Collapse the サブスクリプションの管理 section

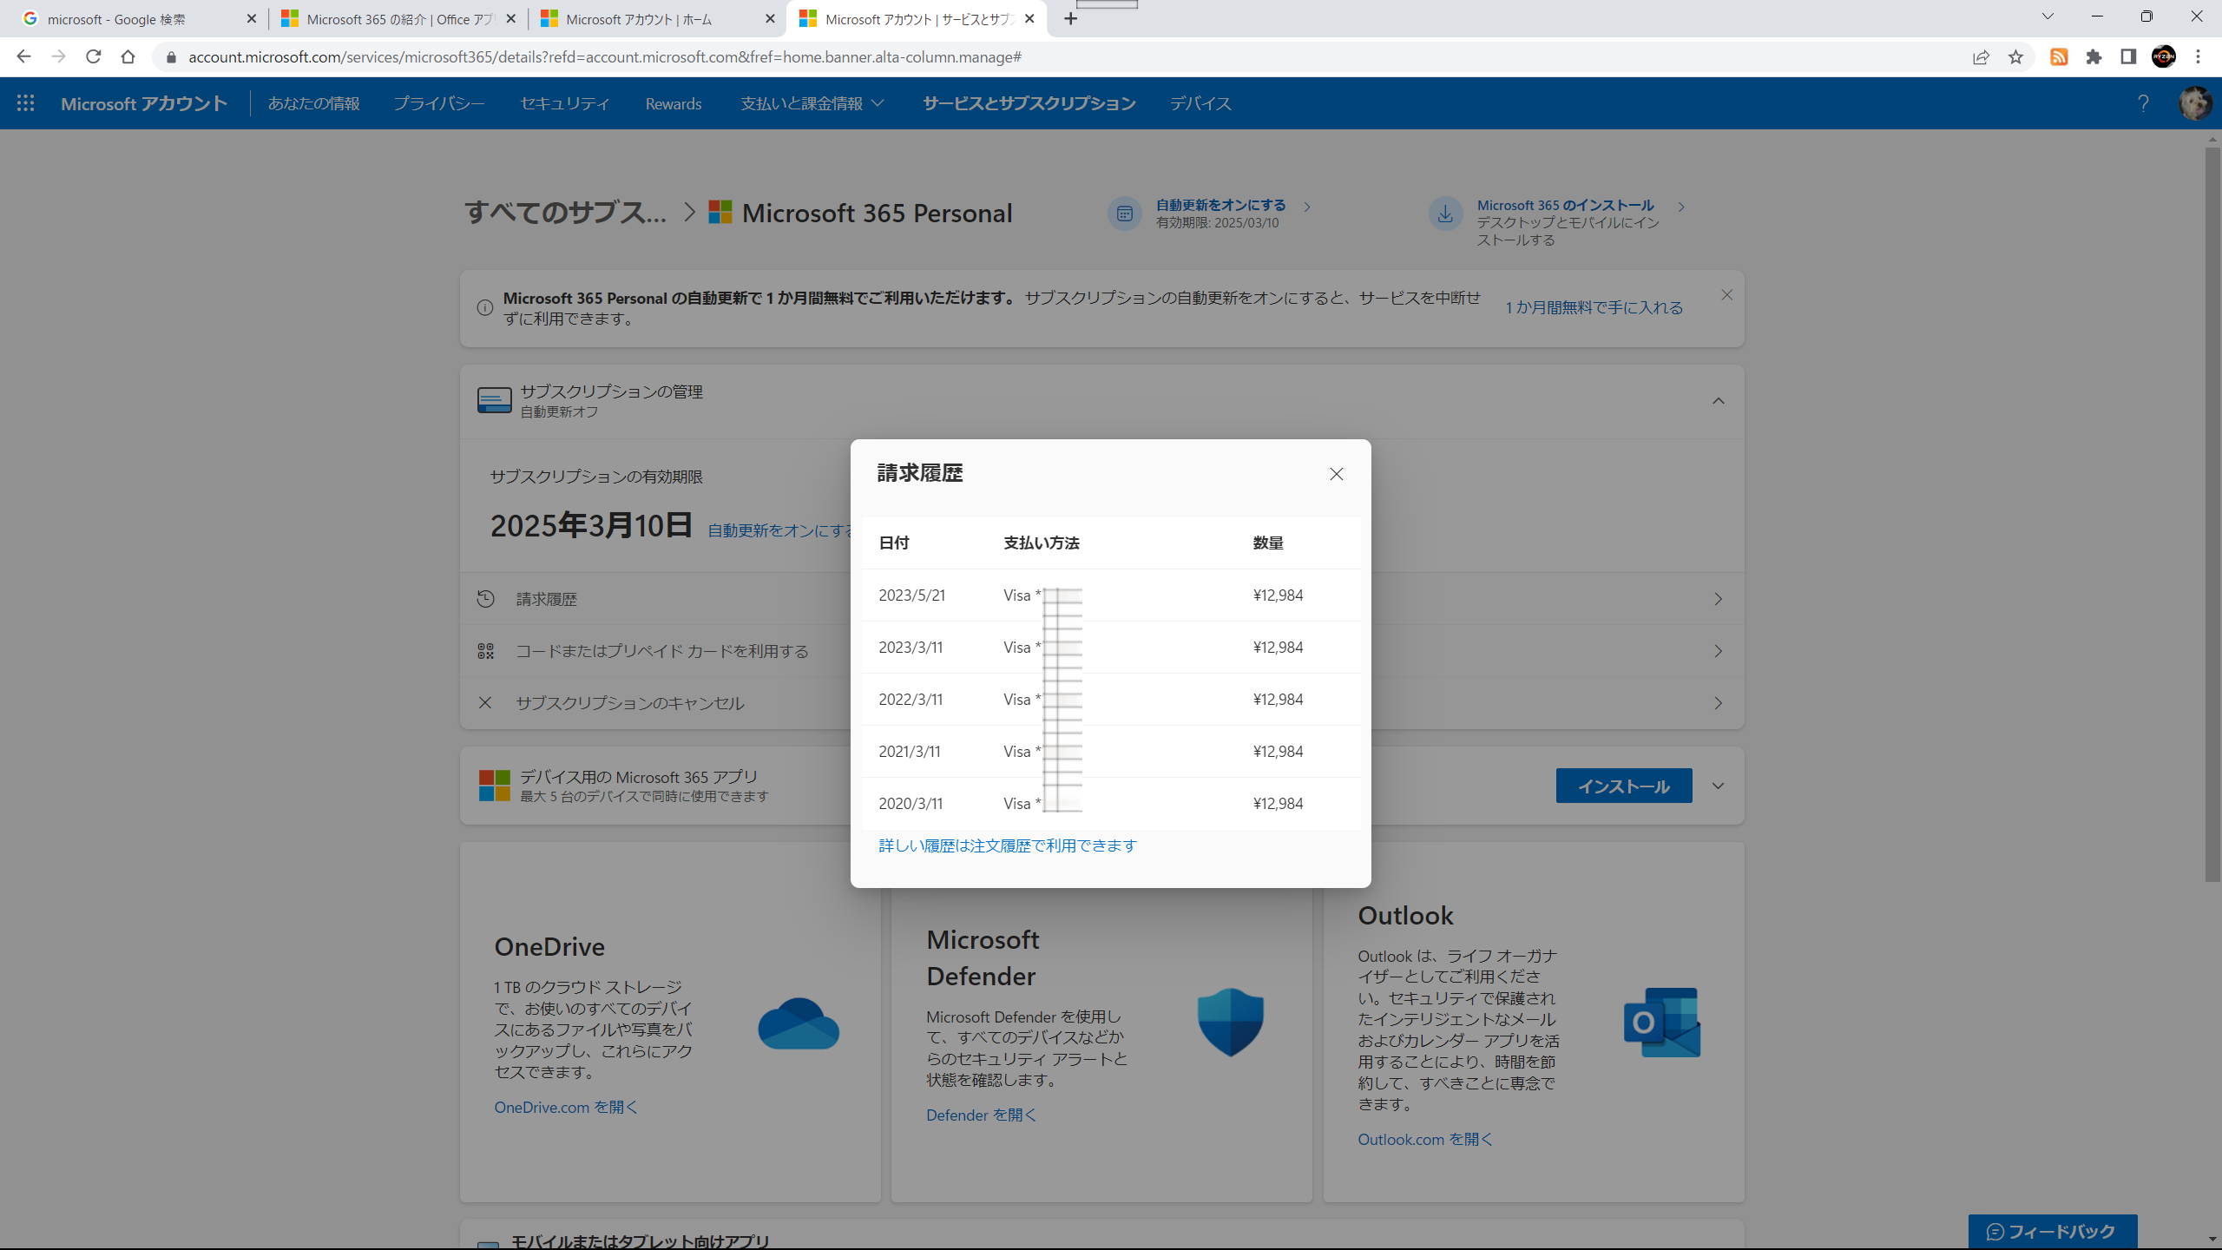tap(1718, 401)
